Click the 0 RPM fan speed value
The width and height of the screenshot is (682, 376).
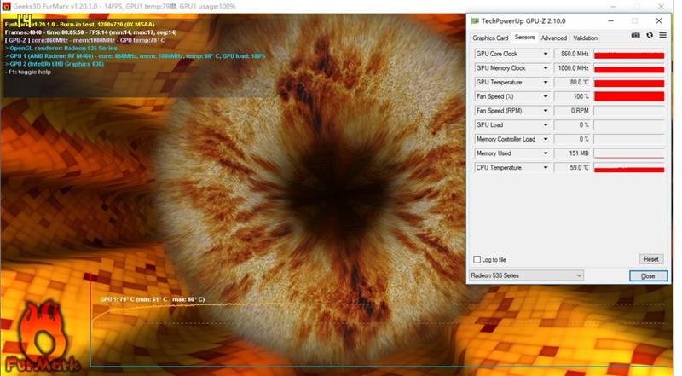572,111
